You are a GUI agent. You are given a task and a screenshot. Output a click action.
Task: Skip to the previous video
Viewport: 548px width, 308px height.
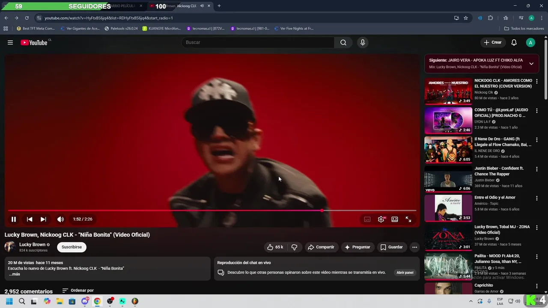pyautogui.click(x=30, y=219)
